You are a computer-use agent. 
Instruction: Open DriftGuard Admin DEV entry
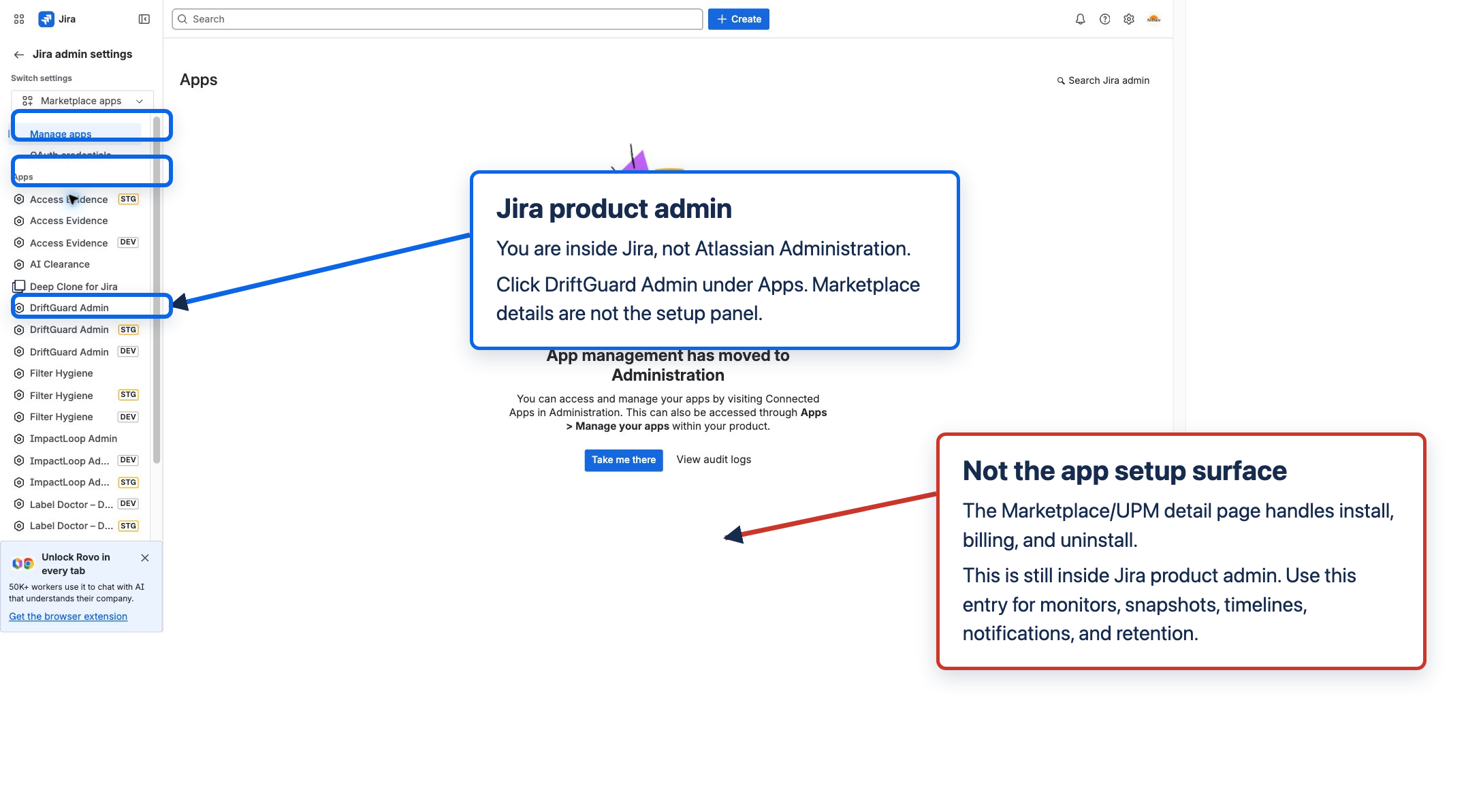click(x=76, y=352)
